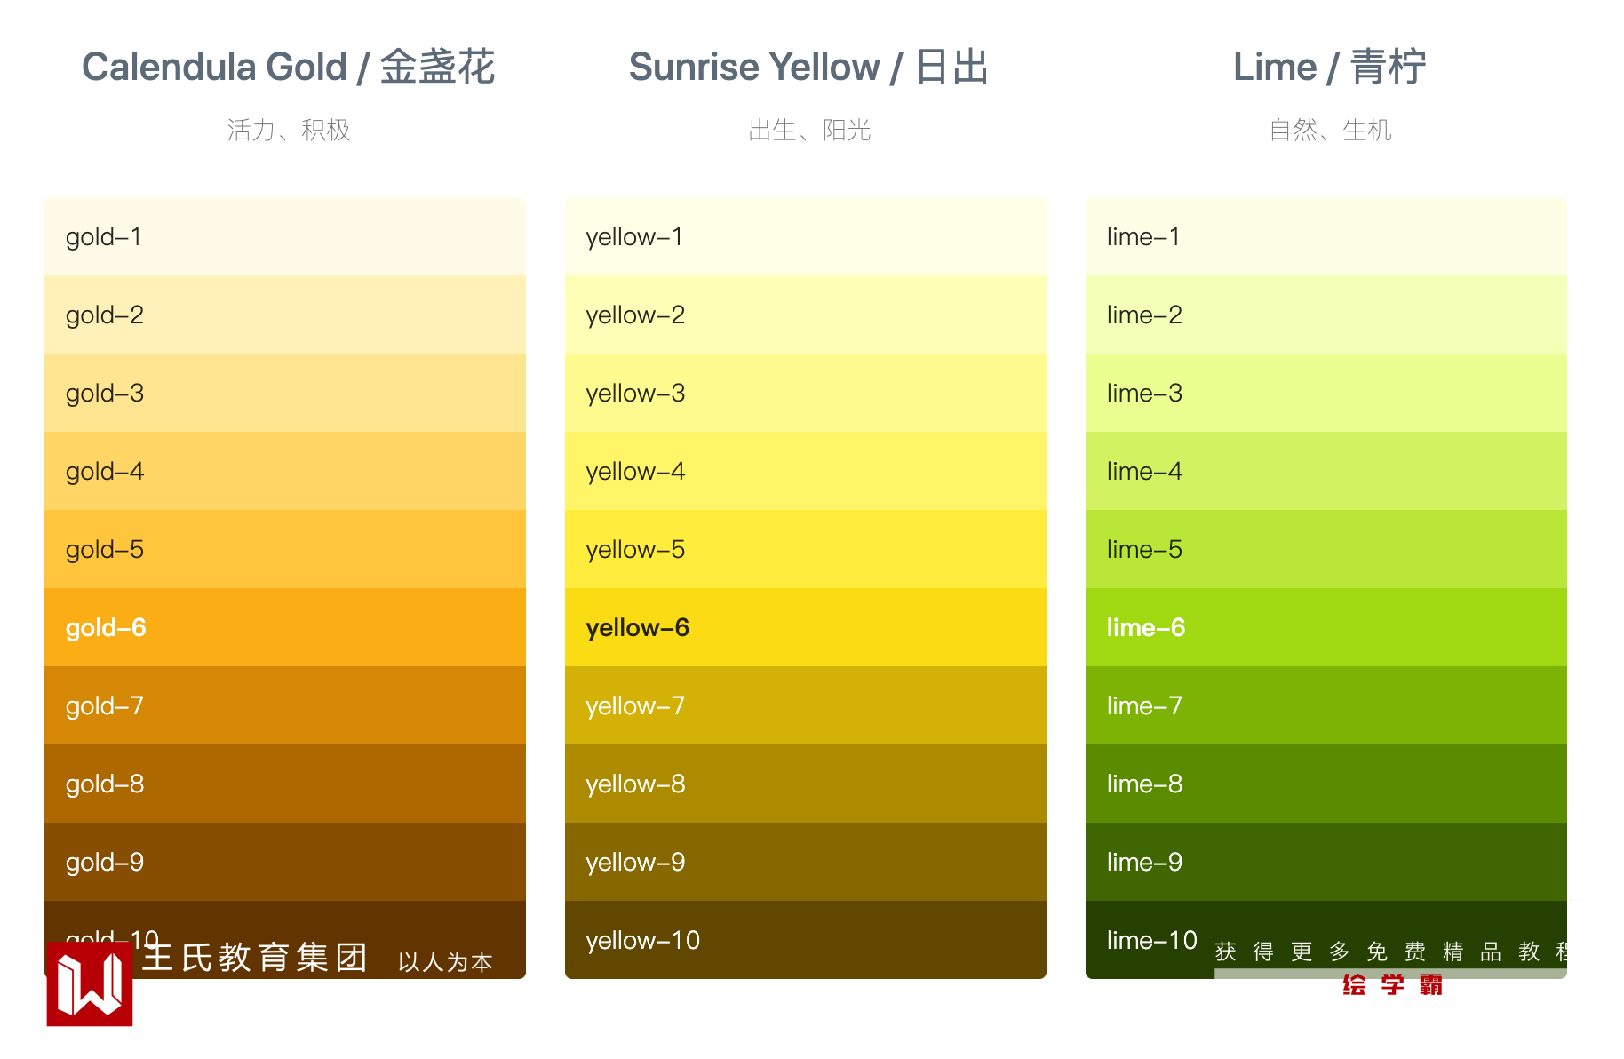This screenshot has height=1059, width=1624.
Task: Click the red 绘学霸 watermark text
Action: (1392, 985)
